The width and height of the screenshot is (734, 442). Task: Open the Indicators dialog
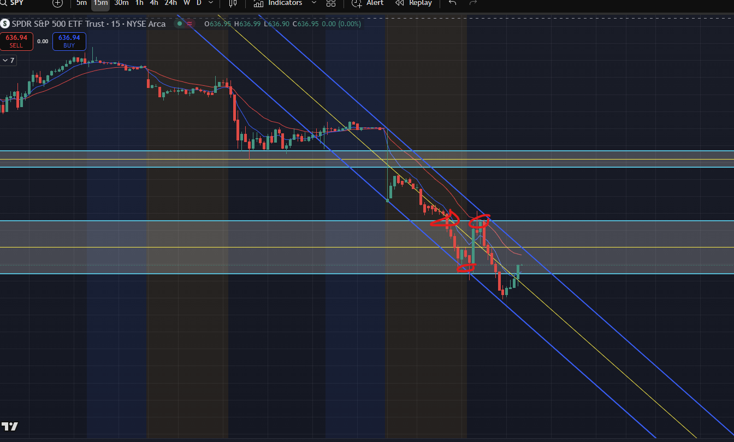pyautogui.click(x=278, y=3)
